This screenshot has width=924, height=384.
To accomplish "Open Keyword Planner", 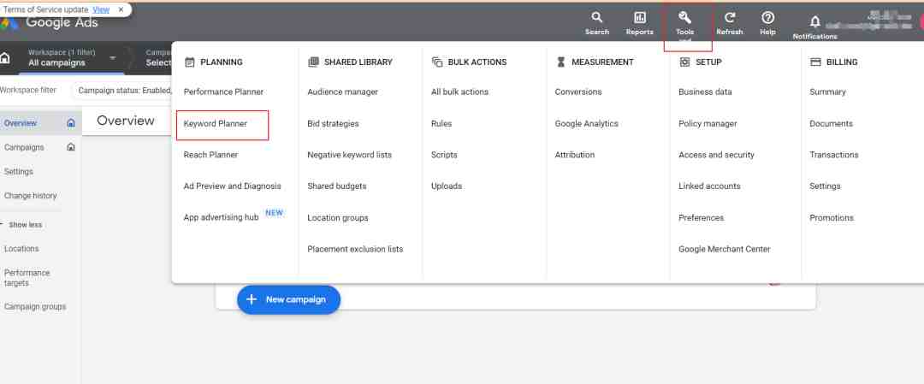I will point(215,124).
